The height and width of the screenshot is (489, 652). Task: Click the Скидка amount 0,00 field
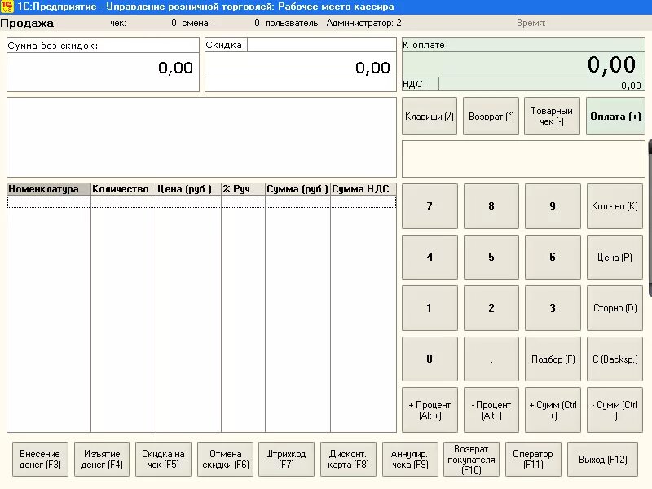point(300,65)
